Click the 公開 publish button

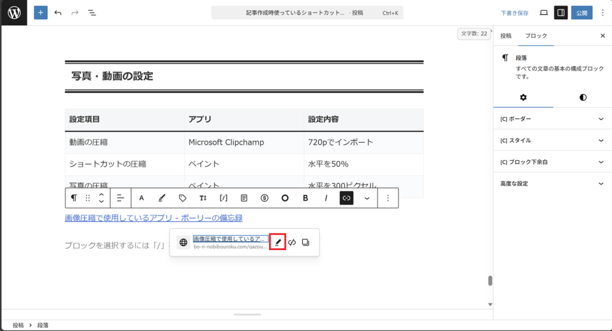[582, 13]
